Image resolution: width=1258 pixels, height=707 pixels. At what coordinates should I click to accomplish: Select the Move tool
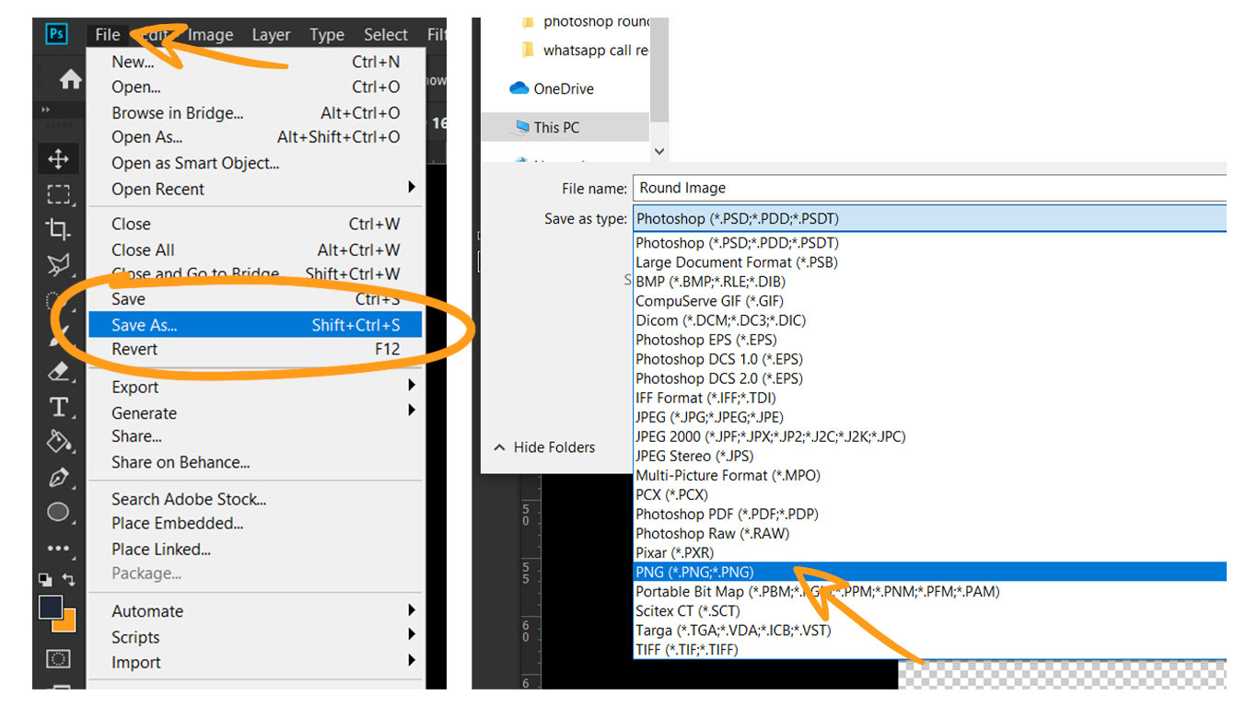58,158
